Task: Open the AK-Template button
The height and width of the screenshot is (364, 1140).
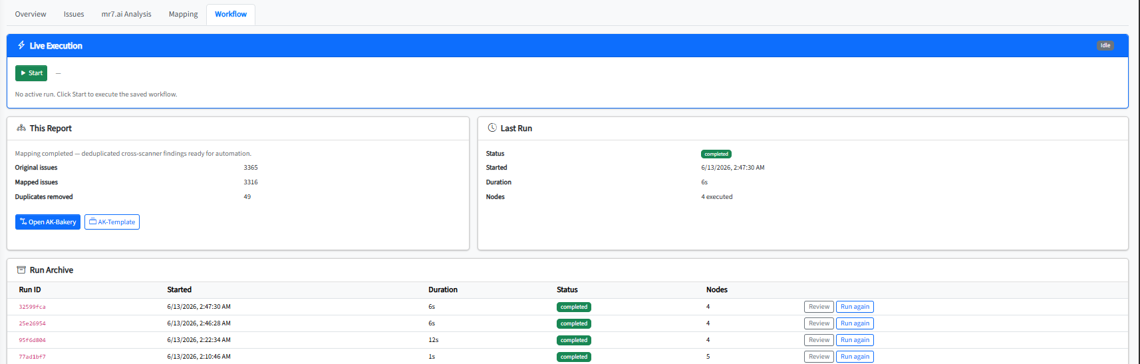Action: pos(112,222)
